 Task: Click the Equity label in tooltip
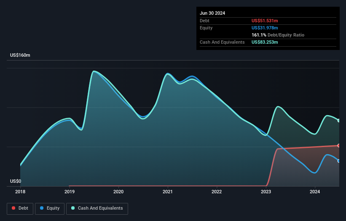[x=206, y=28]
